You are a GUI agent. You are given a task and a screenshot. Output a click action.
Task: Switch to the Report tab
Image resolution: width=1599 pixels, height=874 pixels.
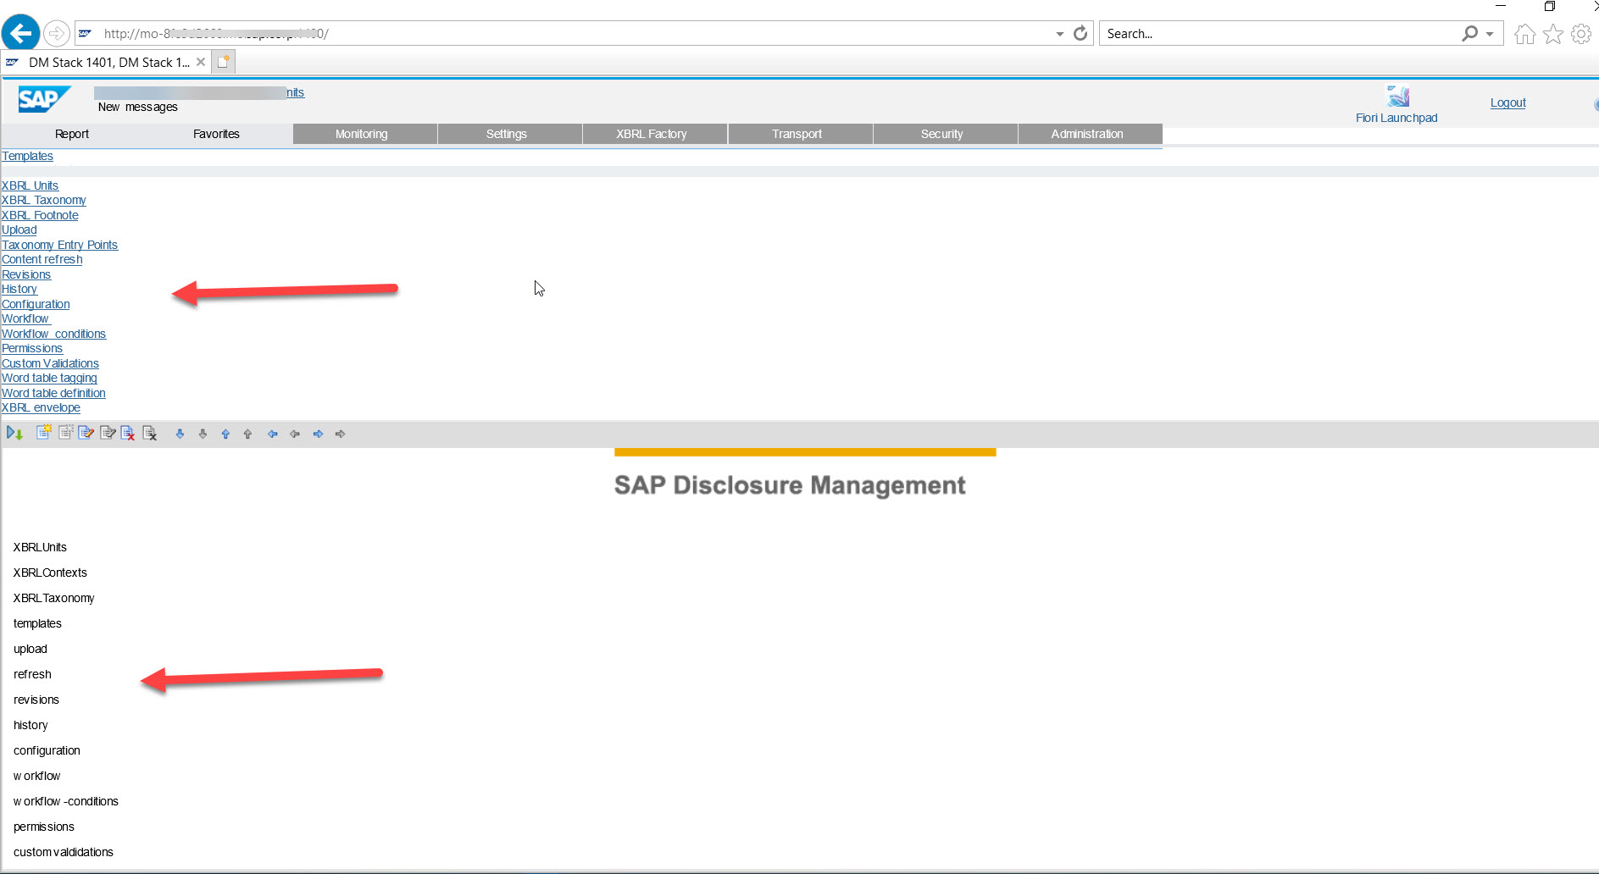click(x=72, y=134)
